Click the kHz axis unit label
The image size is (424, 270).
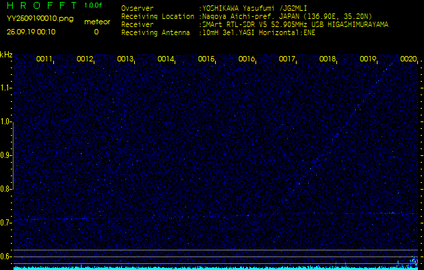[6, 55]
